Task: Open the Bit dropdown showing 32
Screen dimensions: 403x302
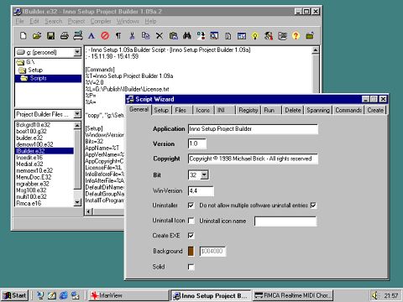Action: tap(205, 175)
